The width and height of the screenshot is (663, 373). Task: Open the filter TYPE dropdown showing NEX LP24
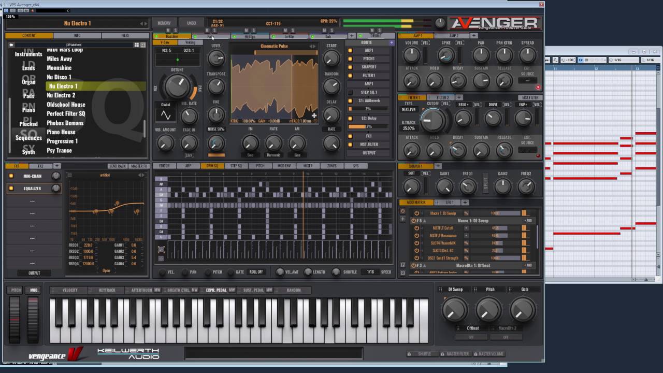408,110
